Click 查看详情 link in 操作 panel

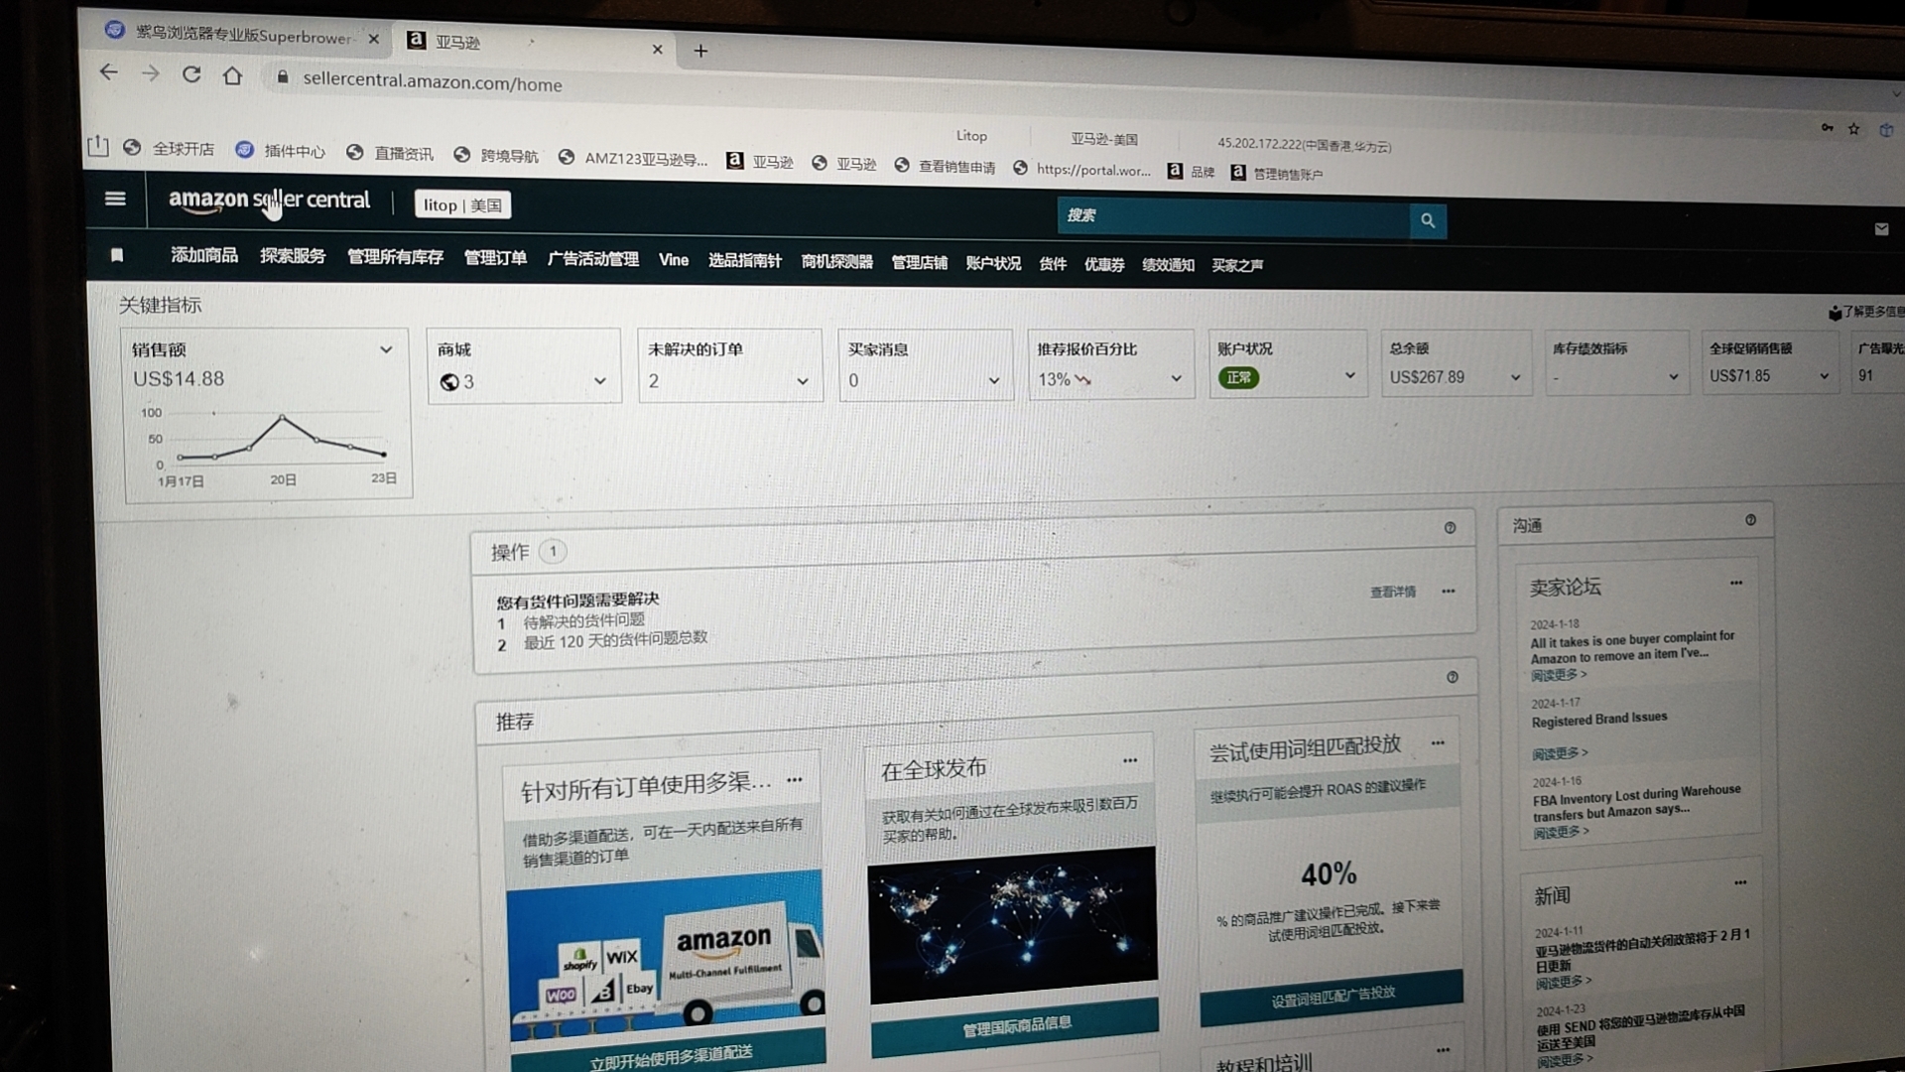[x=1393, y=592]
